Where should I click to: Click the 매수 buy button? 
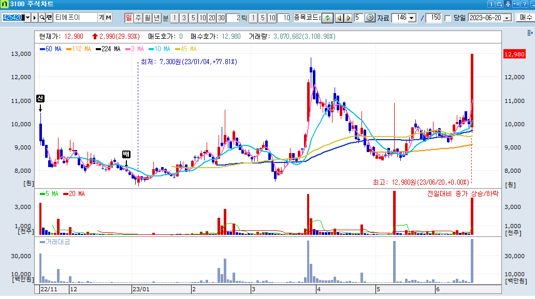(x=526, y=18)
